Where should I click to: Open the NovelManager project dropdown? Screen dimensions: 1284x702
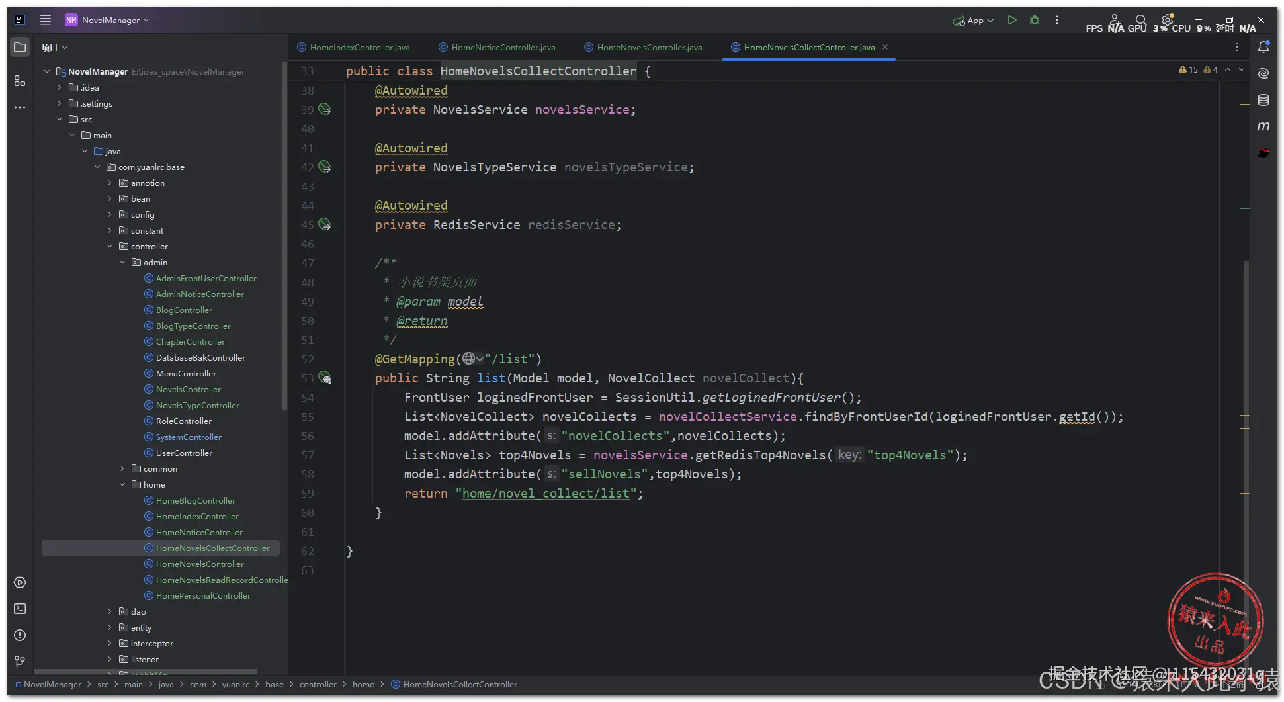point(107,20)
